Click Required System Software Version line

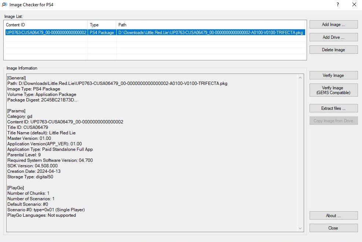pyautogui.click(x=50, y=160)
